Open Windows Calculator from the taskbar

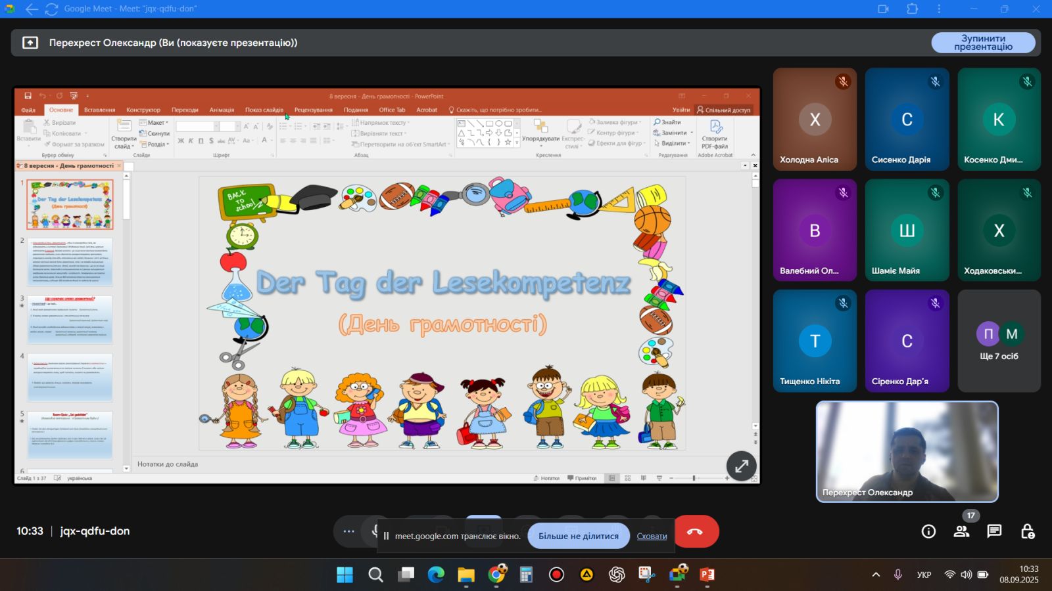pos(526,575)
